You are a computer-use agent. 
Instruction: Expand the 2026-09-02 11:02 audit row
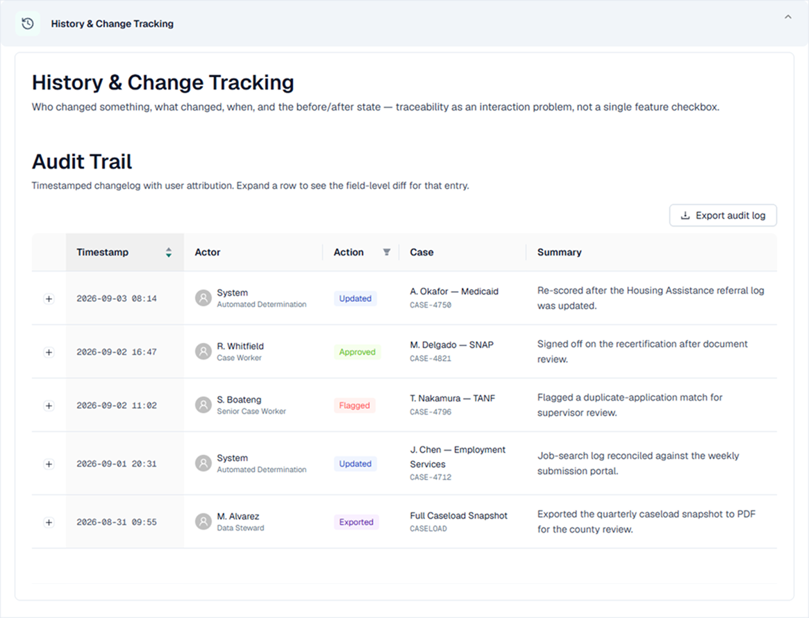(x=49, y=406)
